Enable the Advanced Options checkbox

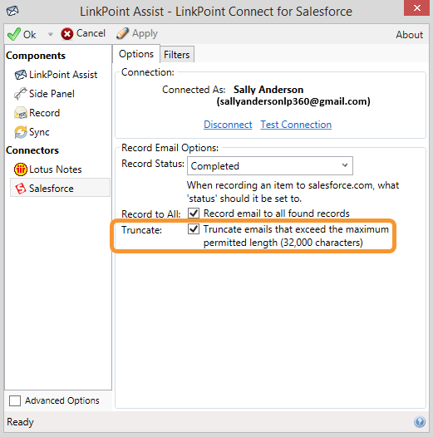(15, 400)
